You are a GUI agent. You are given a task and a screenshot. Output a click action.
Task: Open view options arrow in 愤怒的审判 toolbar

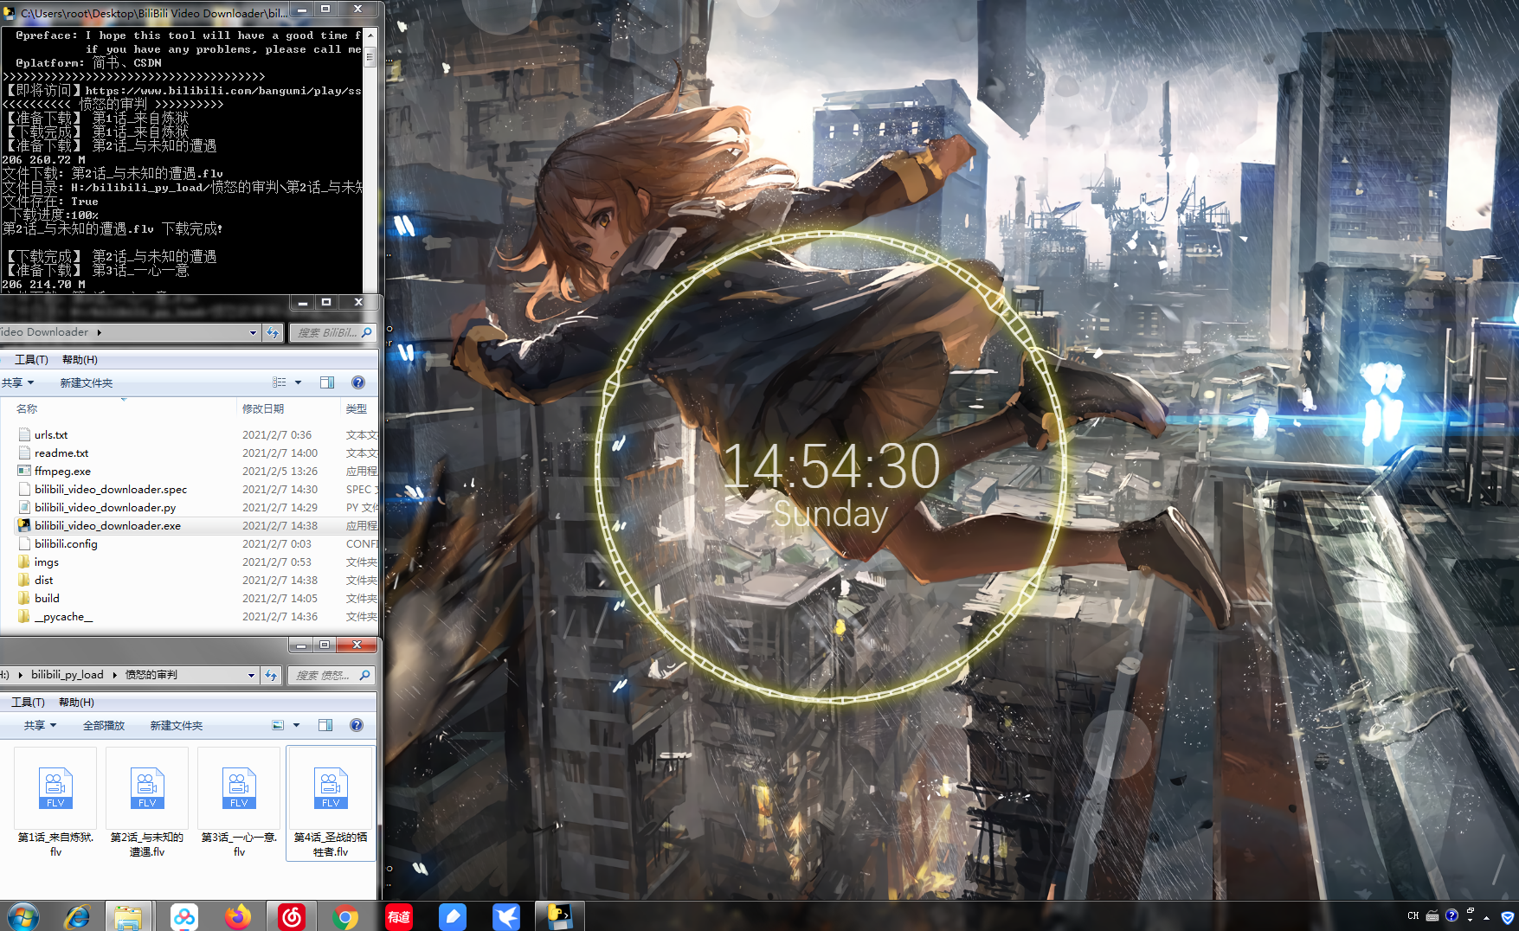point(297,725)
